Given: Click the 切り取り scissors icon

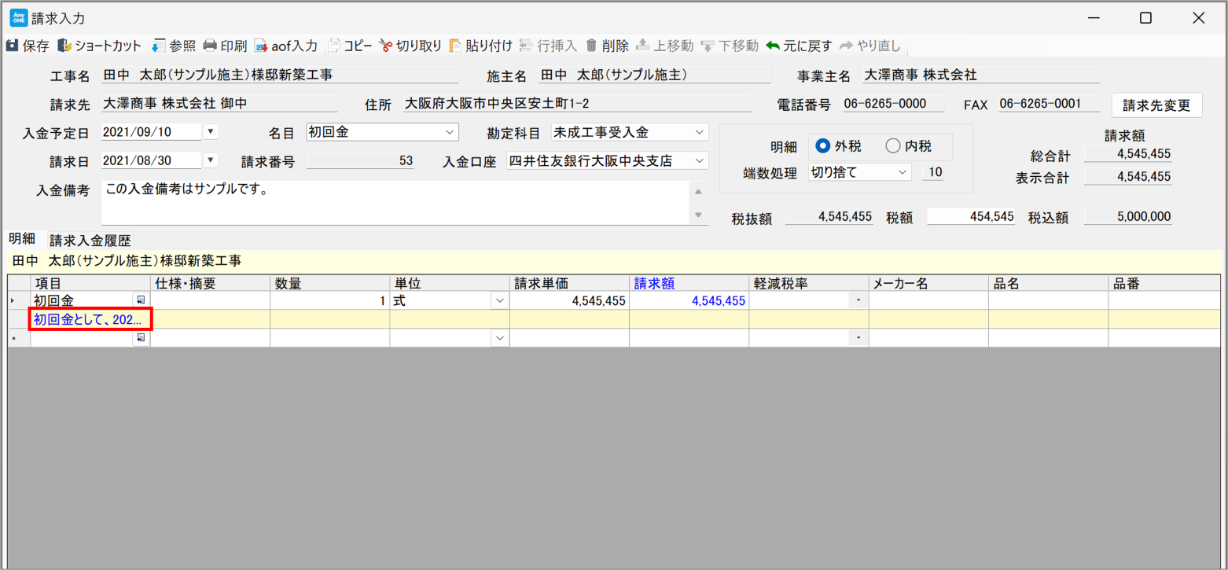Looking at the screenshot, I should [386, 46].
